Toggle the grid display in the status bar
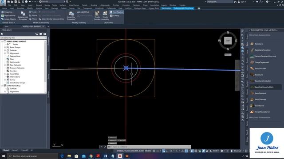Screen dimensions: 284x159 [x=154, y=151]
